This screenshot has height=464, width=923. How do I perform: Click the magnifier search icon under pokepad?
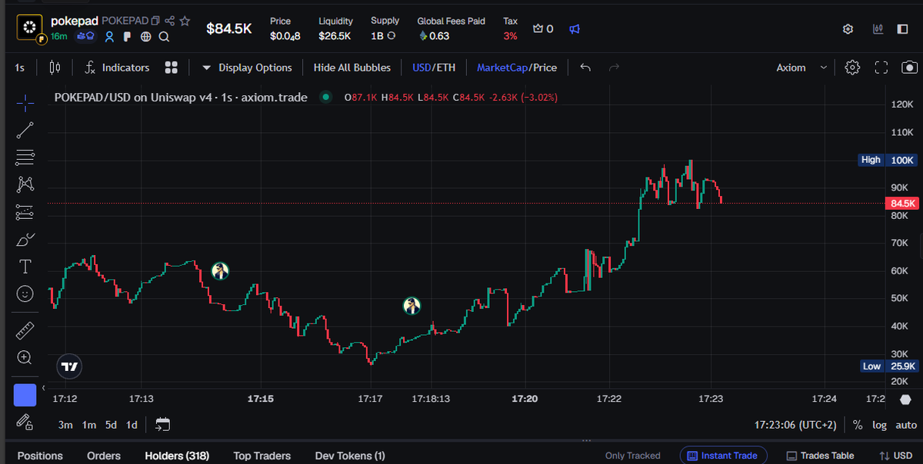164,36
